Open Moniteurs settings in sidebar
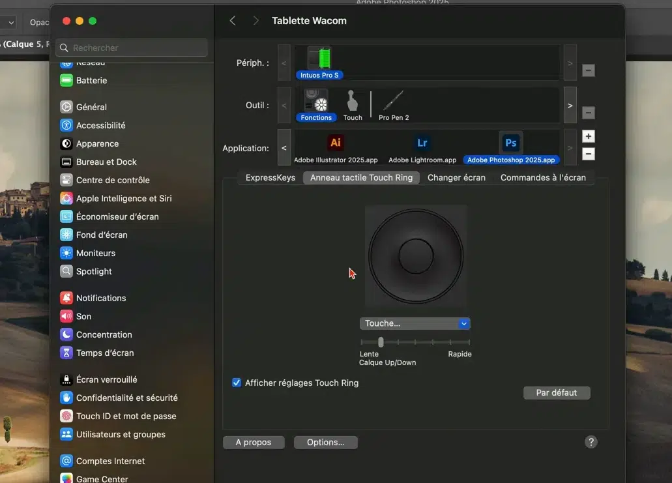The width and height of the screenshot is (672, 483). coord(87,253)
